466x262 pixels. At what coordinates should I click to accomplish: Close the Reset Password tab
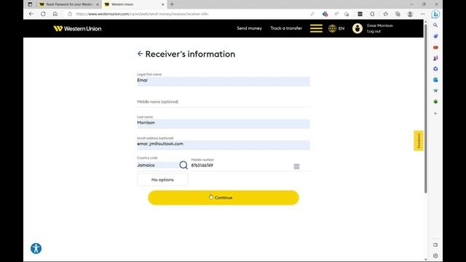98,4
